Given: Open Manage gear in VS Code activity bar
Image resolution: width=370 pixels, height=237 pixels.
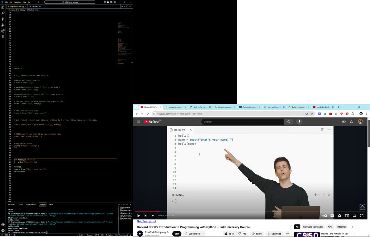Looking at the screenshot, I should click(3, 231).
